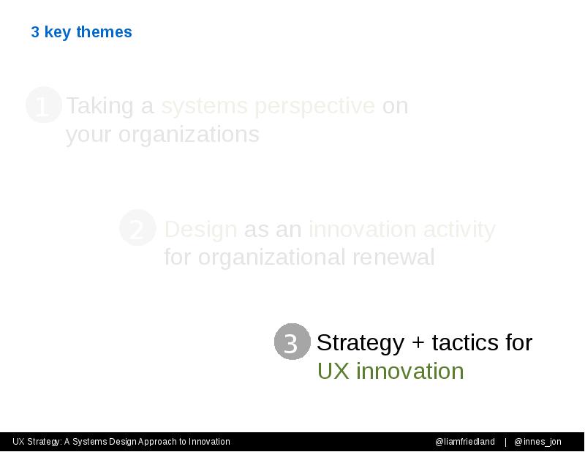
Task: Click the faded number 2 circle
Action: coord(137,227)
